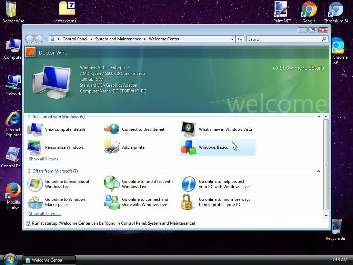Select the Control Panel desktop icon
Image resolution: width=353 pixels, height=265 pixels.
11,158
